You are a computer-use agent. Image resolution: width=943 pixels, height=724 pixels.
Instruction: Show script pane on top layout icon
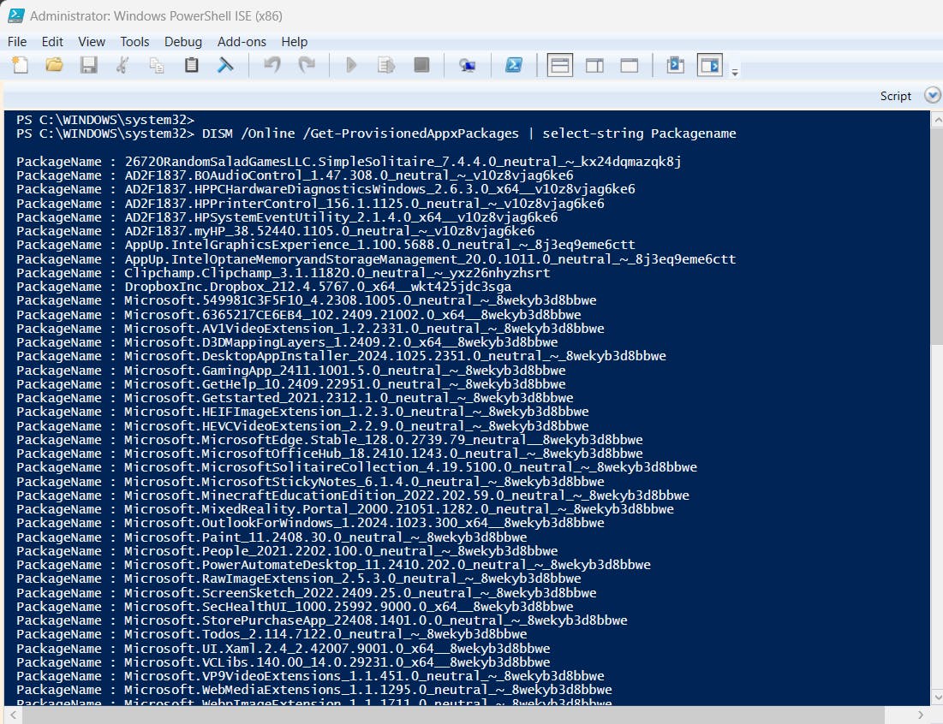click(560, 65)
